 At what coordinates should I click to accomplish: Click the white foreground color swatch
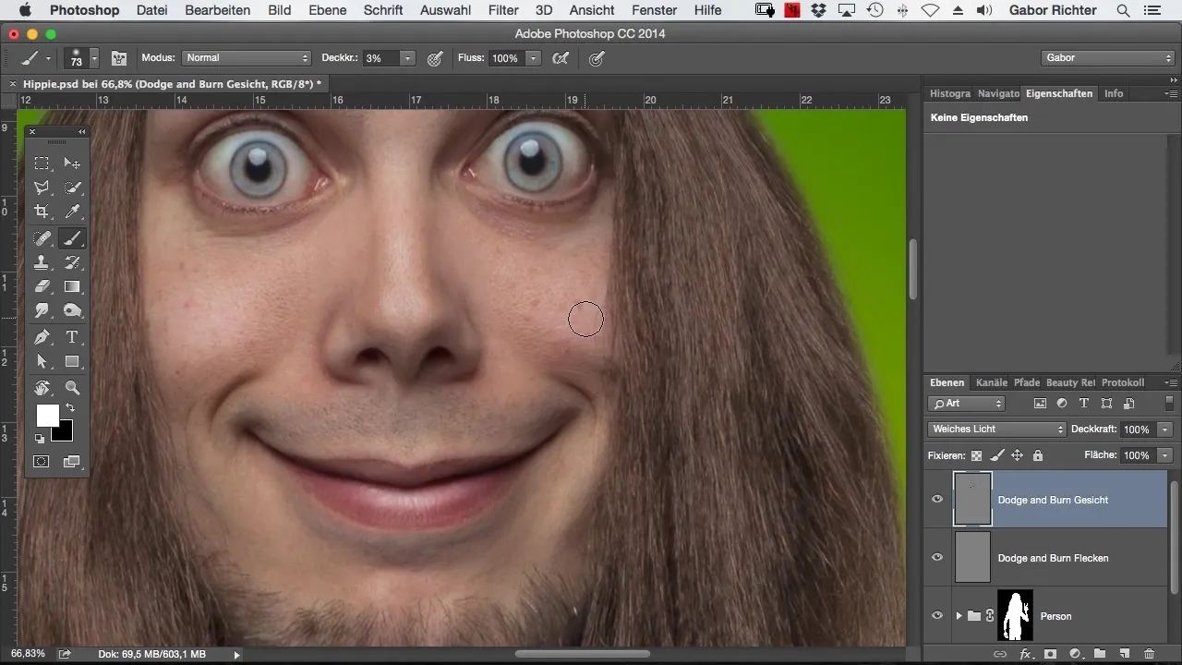pos(47,416)
